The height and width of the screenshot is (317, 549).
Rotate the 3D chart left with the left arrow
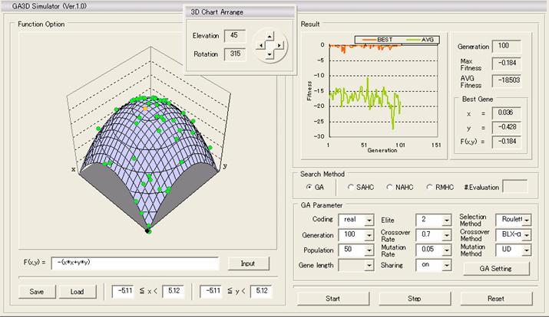(260, 45)
